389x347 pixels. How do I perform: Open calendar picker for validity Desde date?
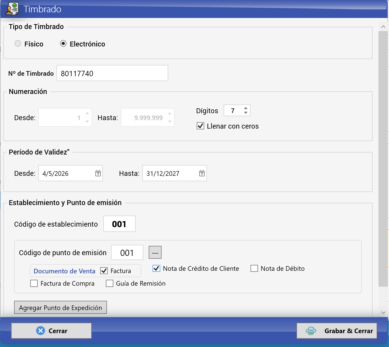tap(98, 173)
